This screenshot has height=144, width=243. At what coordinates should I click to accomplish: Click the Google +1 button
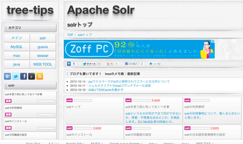(x=110, y=64)
